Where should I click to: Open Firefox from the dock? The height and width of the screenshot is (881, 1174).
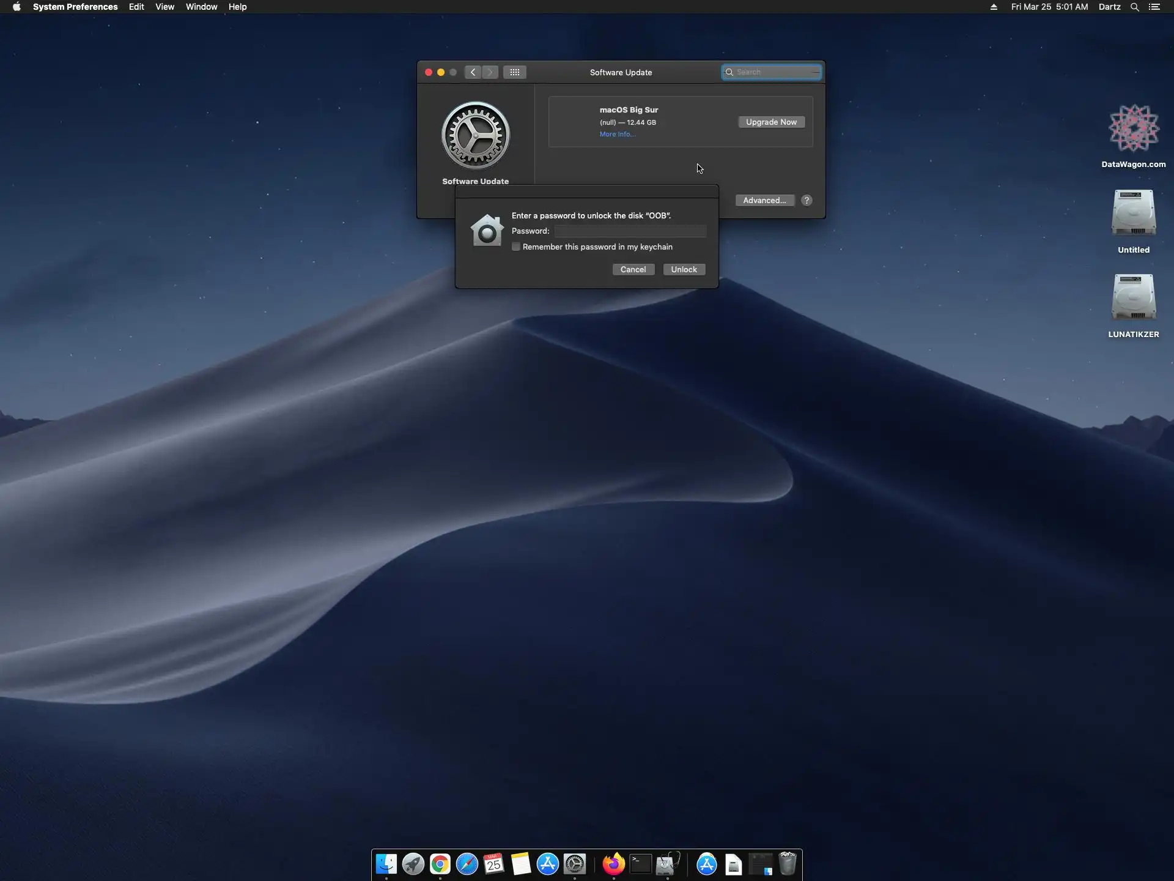[613, 864]
